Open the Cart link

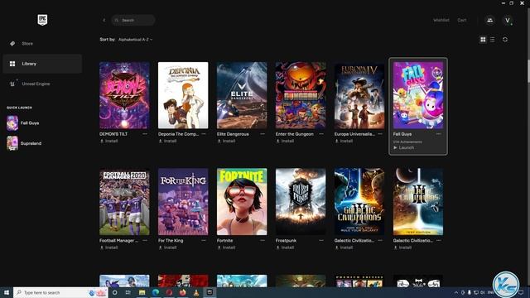[x=462, y=20]
